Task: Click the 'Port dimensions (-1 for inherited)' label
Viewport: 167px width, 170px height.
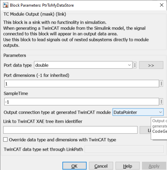Action: tap(37, 75)
